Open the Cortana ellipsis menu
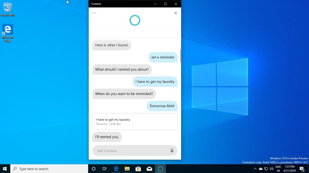Image resolution: width=309 pixels, height=173 pixels. (x=94, y=13)
